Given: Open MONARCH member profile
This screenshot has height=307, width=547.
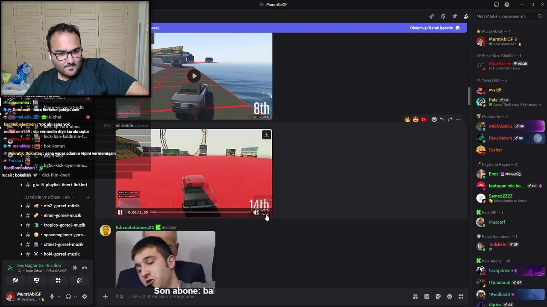Looking at the screenshot, I should (x=510, y=126).
